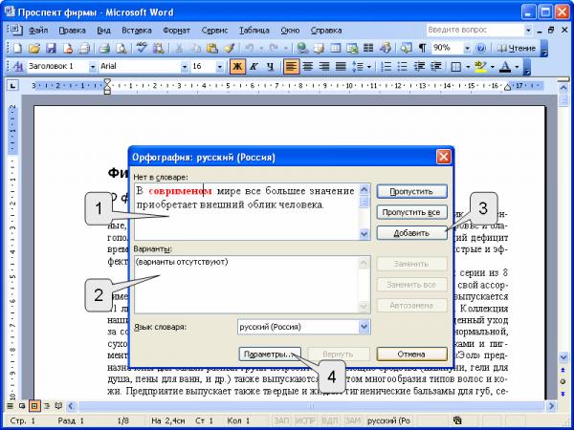
Task: Open the Research pane icon
Action: pyautogui.click(x=158, y=49)
